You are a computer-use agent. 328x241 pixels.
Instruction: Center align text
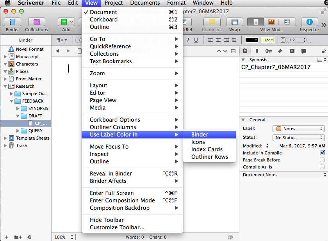tap(218, 40)
